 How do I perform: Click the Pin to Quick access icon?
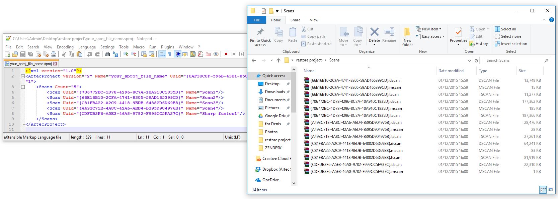[260, 37]
